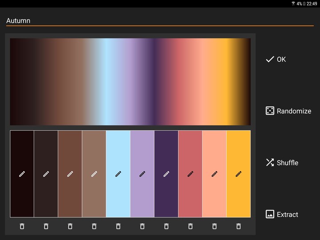Edit the light blue color swatch
Viewport: 320px width, 240px height.
[x=118, y=174]
